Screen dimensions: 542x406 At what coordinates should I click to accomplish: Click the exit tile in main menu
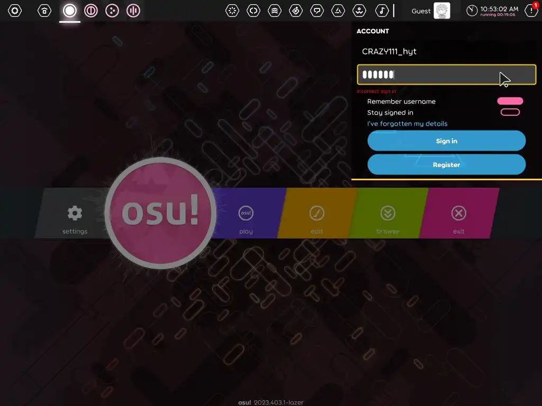pos(459,213)
